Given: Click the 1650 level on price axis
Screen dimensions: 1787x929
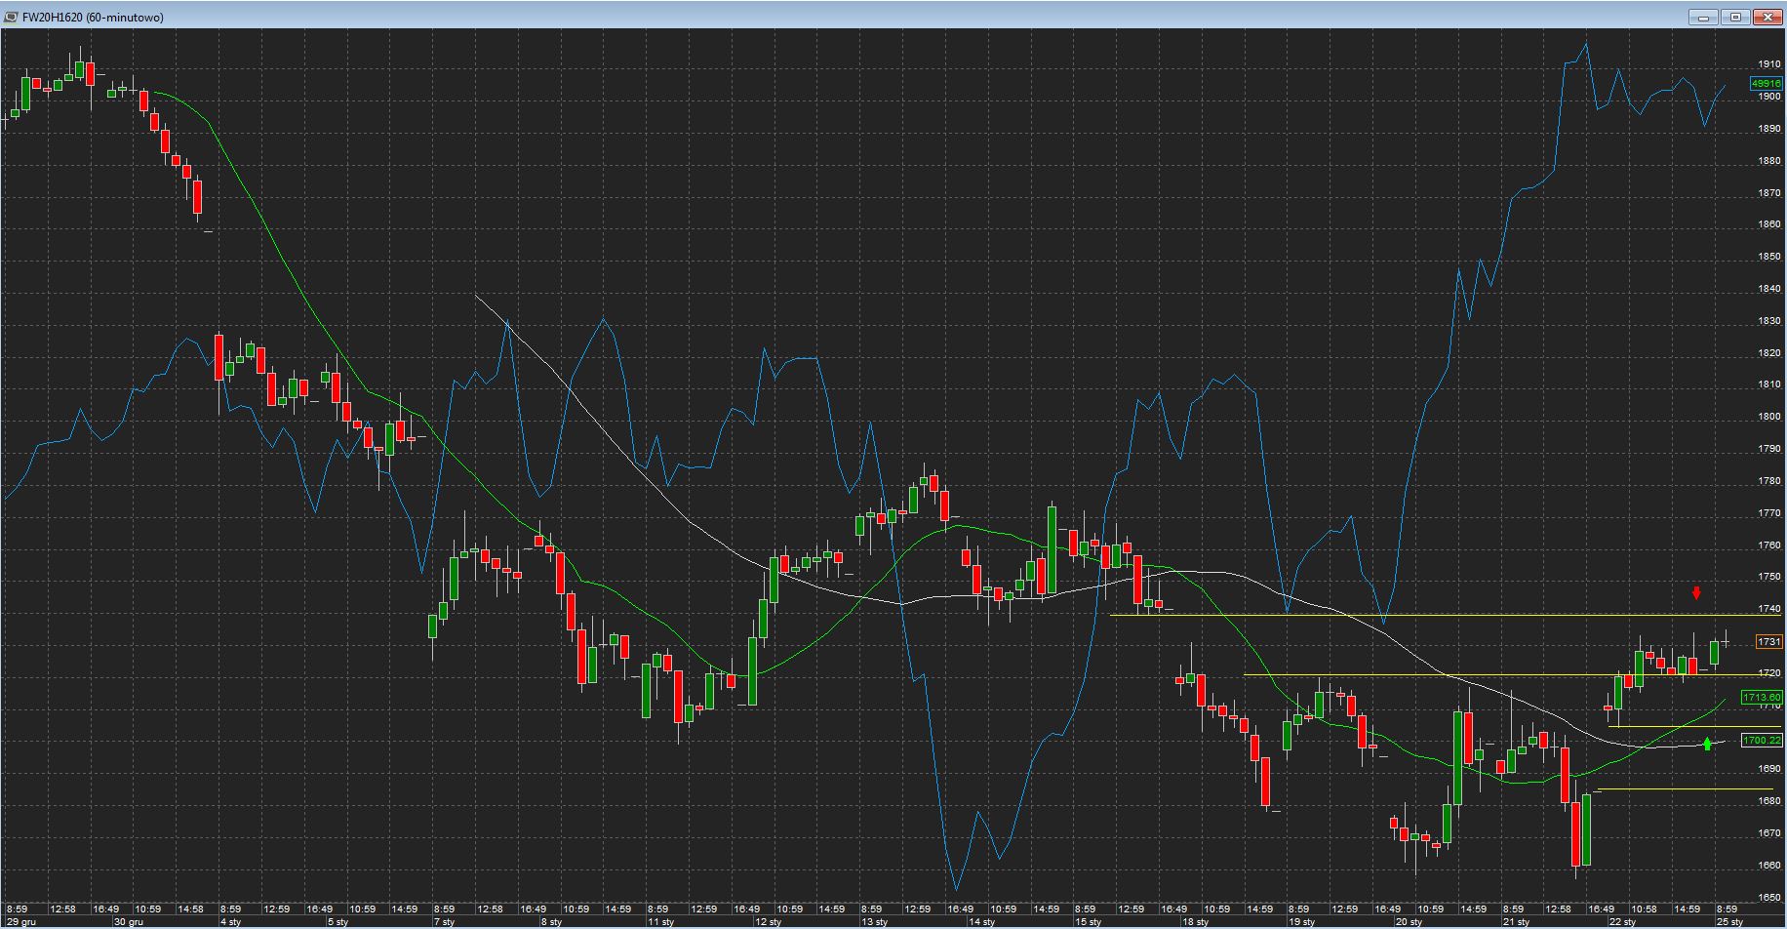Looking at the screenshot, I should click(1768, 898).
